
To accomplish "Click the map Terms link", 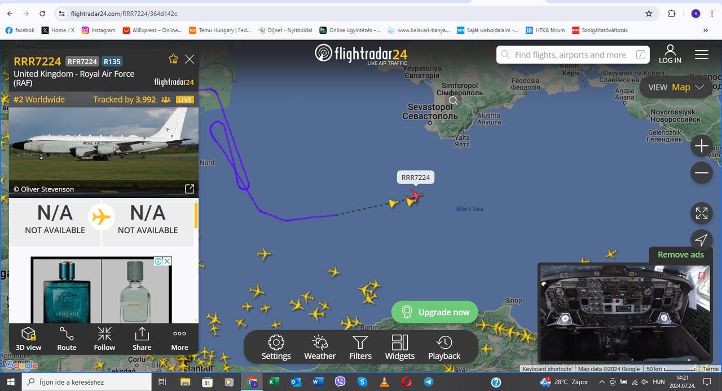I will [x=711, y=369].
